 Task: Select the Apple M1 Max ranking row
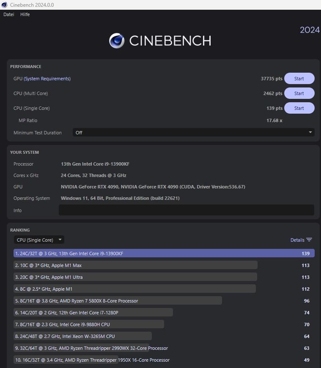coord(164,265)
